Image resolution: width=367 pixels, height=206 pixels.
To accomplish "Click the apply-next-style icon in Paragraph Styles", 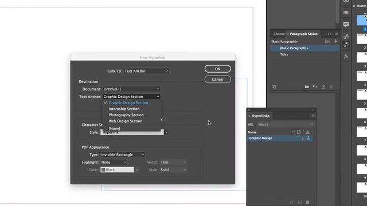I will tap(327, 41).
